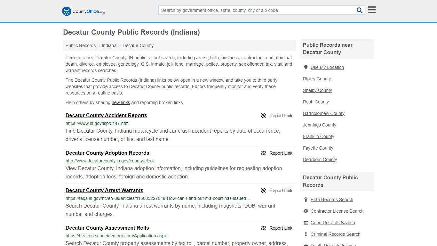Open the hamburger menu
Image resolution: width=437 pixels, height=246 pixels.
372,10
